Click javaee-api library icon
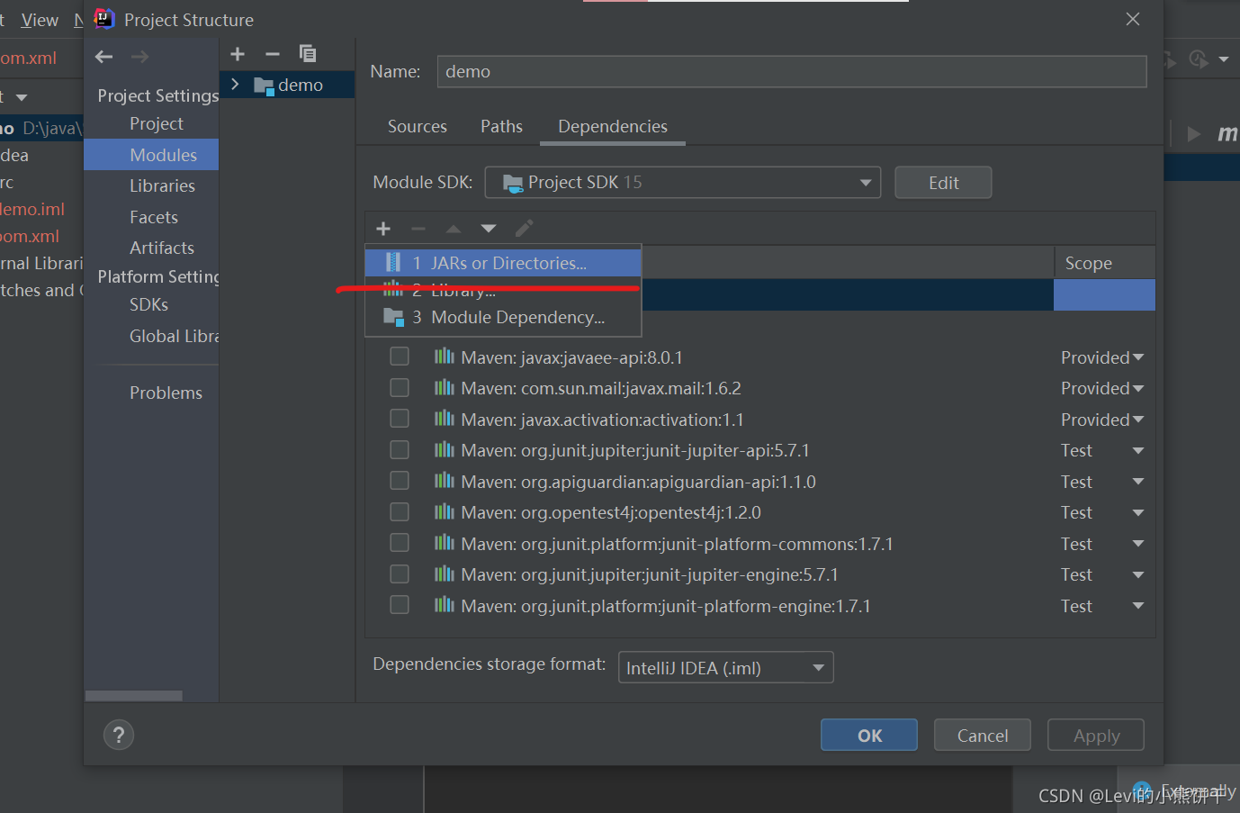Viewport: 1240px width, 813px height. click(x=445, y=357)
